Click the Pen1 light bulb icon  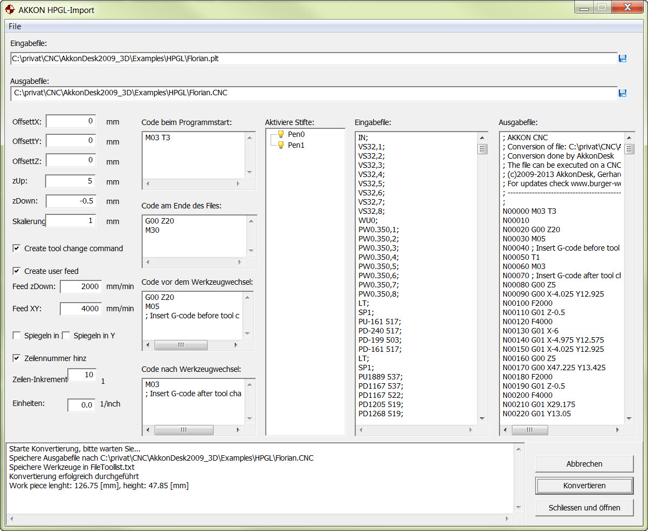[281, 145]
